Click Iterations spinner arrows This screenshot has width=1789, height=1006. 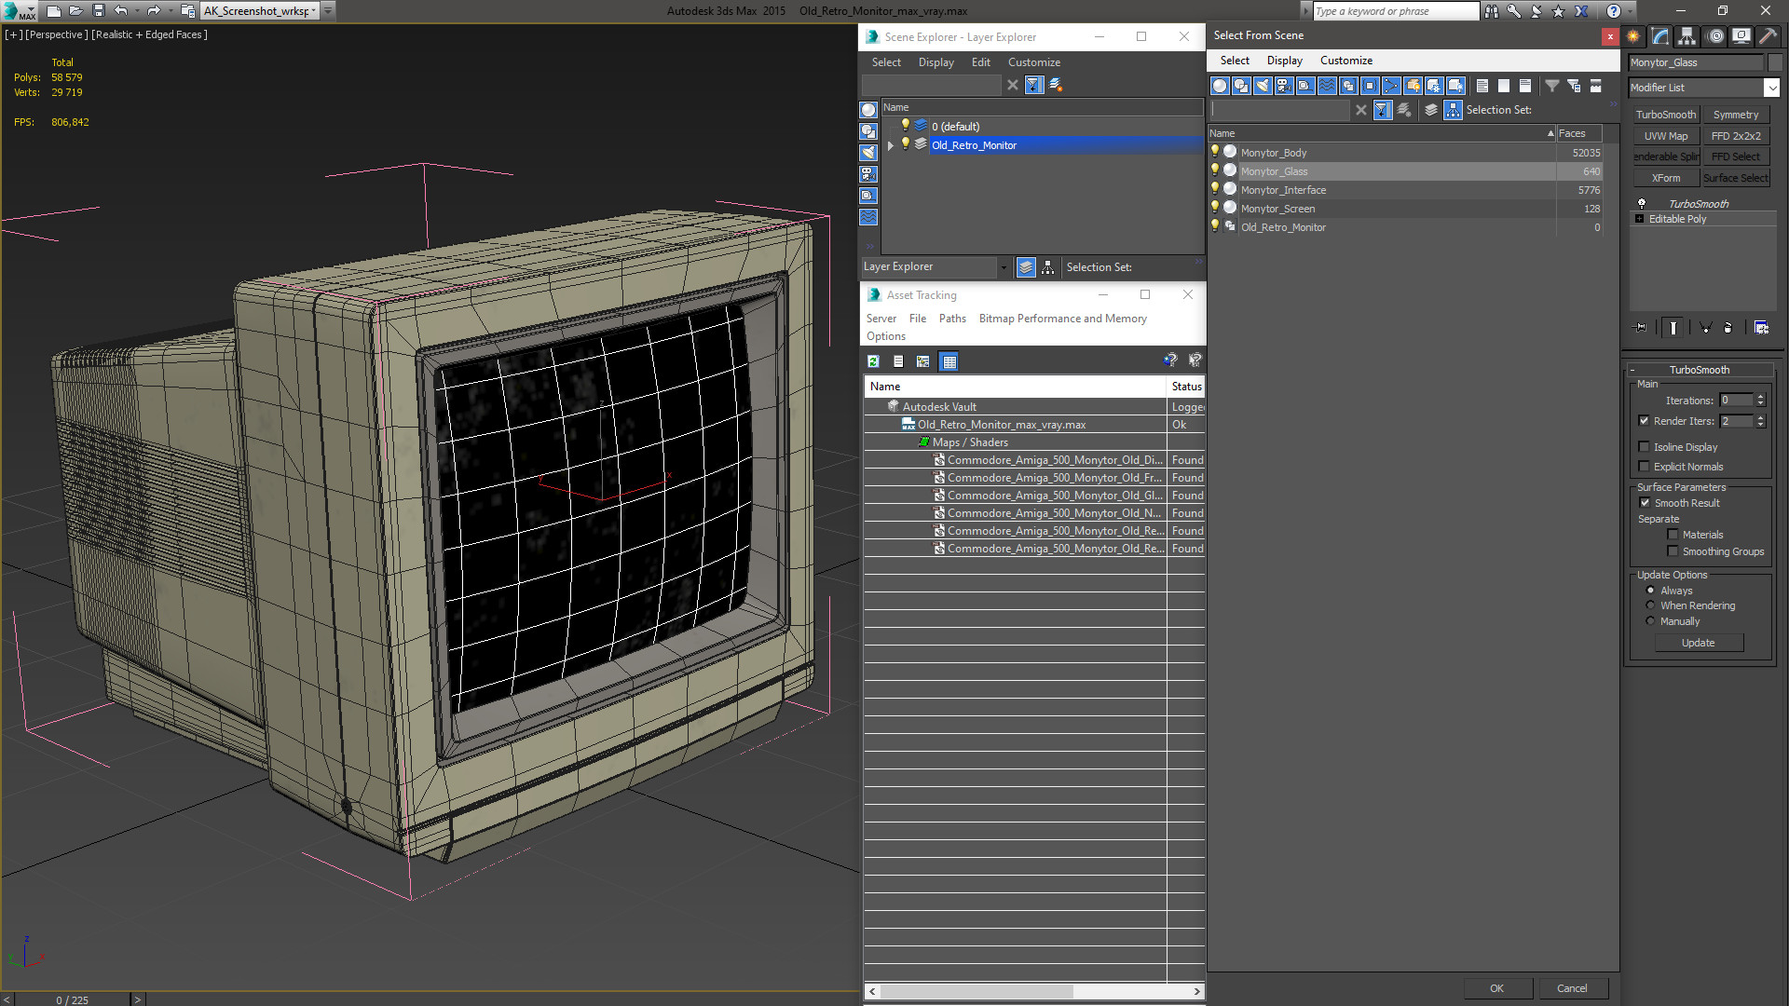tap(1761, 401)
